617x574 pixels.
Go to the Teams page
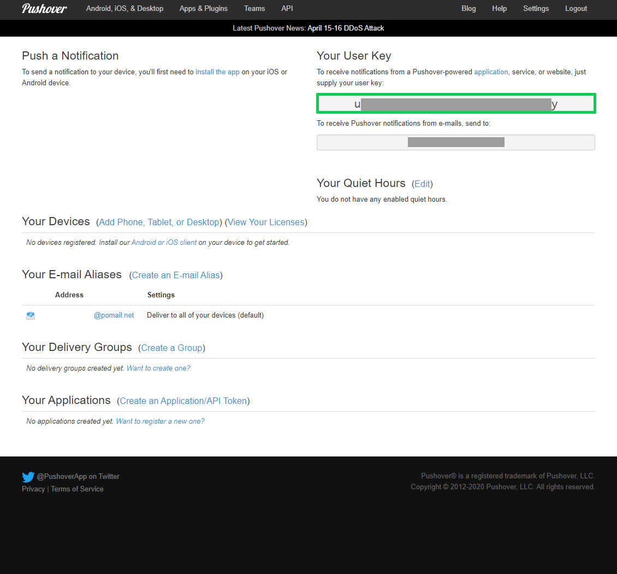[x=254, y=8]
